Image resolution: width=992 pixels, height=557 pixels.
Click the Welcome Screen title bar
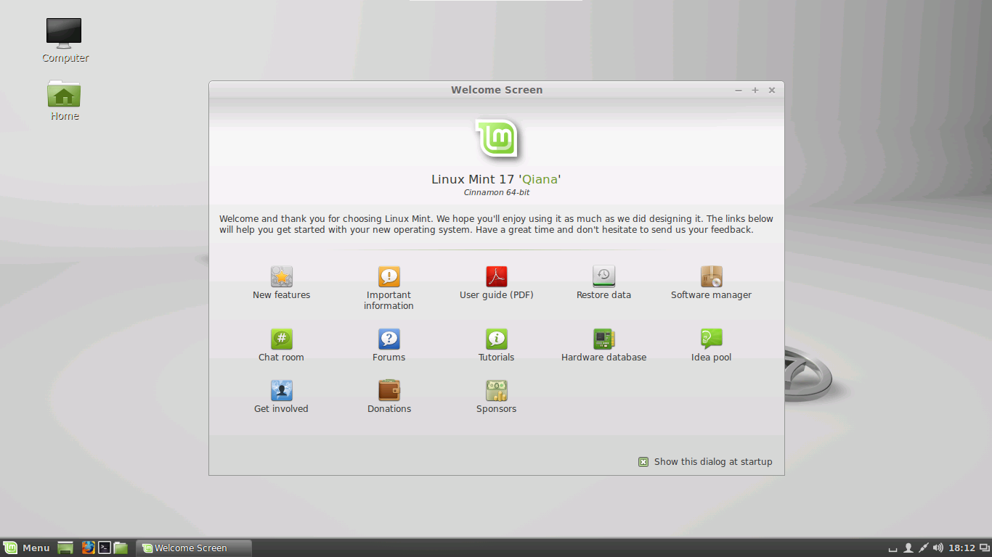coord(497,90)
